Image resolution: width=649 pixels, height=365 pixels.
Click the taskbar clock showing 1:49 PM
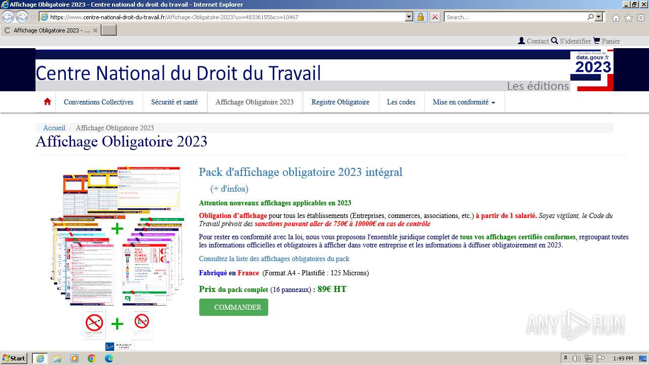point(623,358)
